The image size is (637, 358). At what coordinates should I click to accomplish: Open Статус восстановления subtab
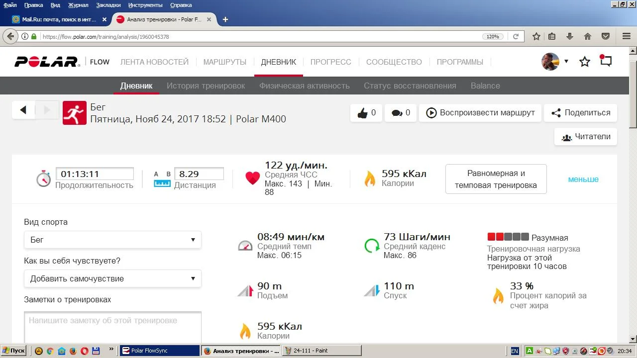[x=410, y=86]
